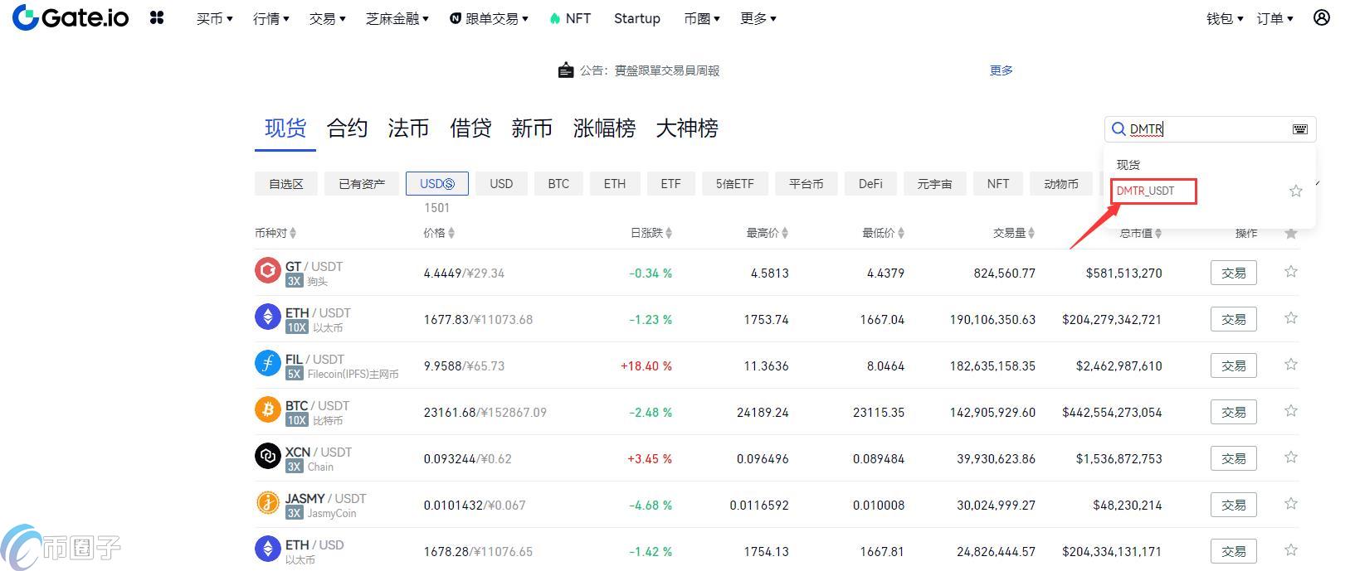Click the ETH/USDT coin logo
1350x571 pixels.
[x=267, y=317]
